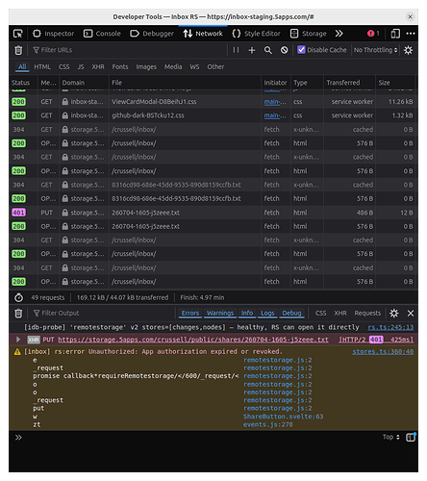Open rs.ts:245:13 source link

coord(390,327)
